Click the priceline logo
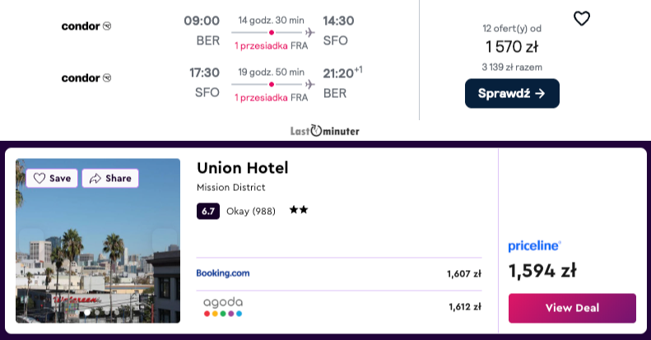This screenshot has width=651, height=340. 535,246
